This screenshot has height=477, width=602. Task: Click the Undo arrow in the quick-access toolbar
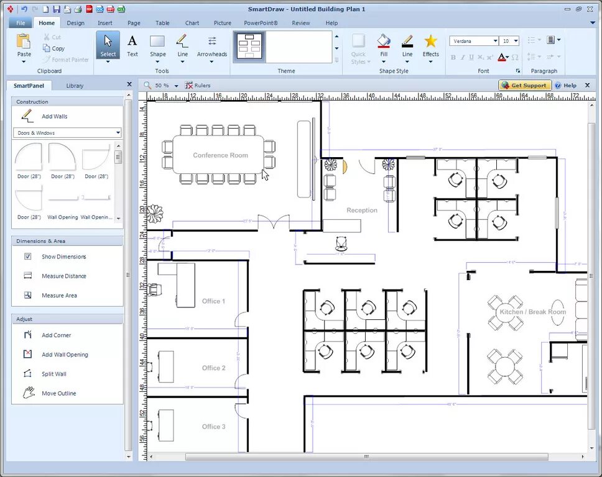(x=24, y=9)
